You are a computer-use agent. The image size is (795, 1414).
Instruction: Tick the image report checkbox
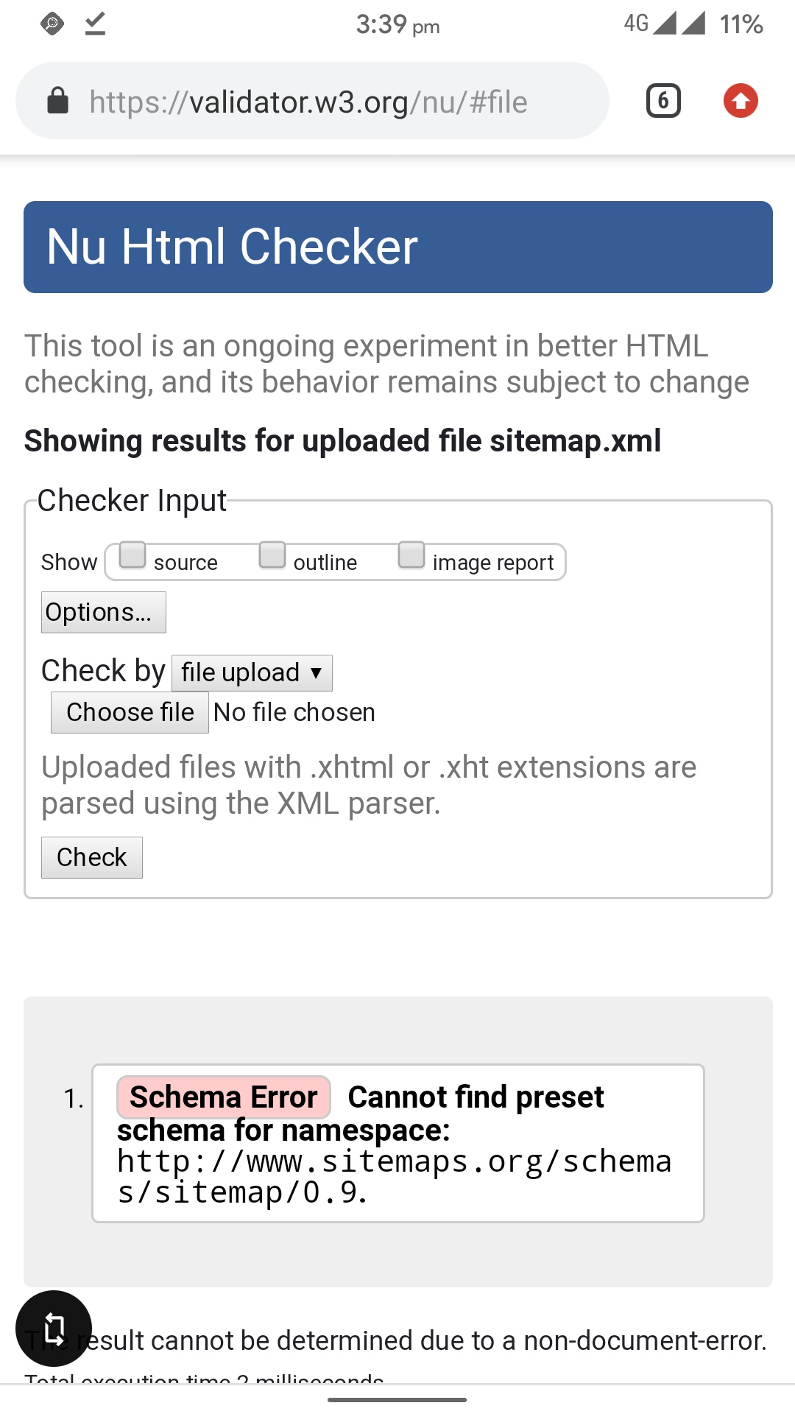point(411,555)
